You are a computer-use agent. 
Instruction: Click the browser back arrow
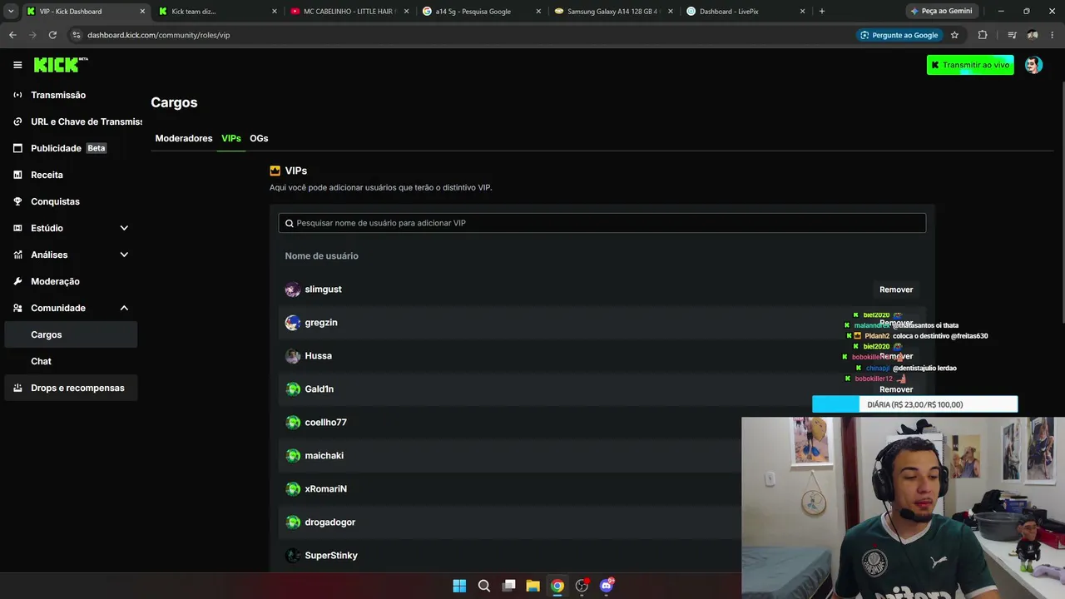[x=12, y=35]
